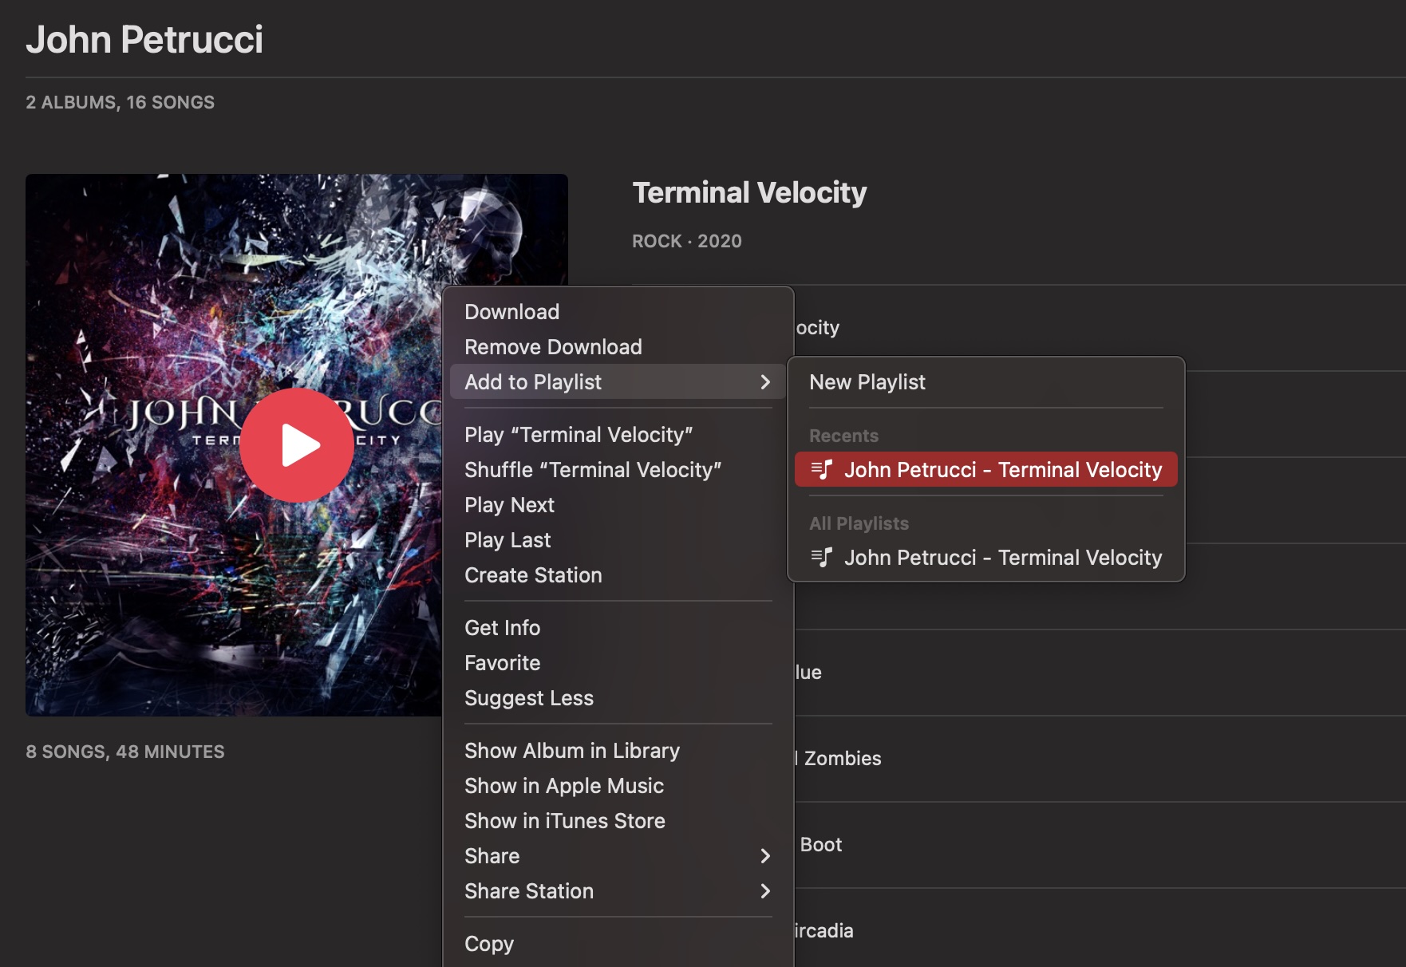Select the track row ending in "Boot"

(1100, 845)
